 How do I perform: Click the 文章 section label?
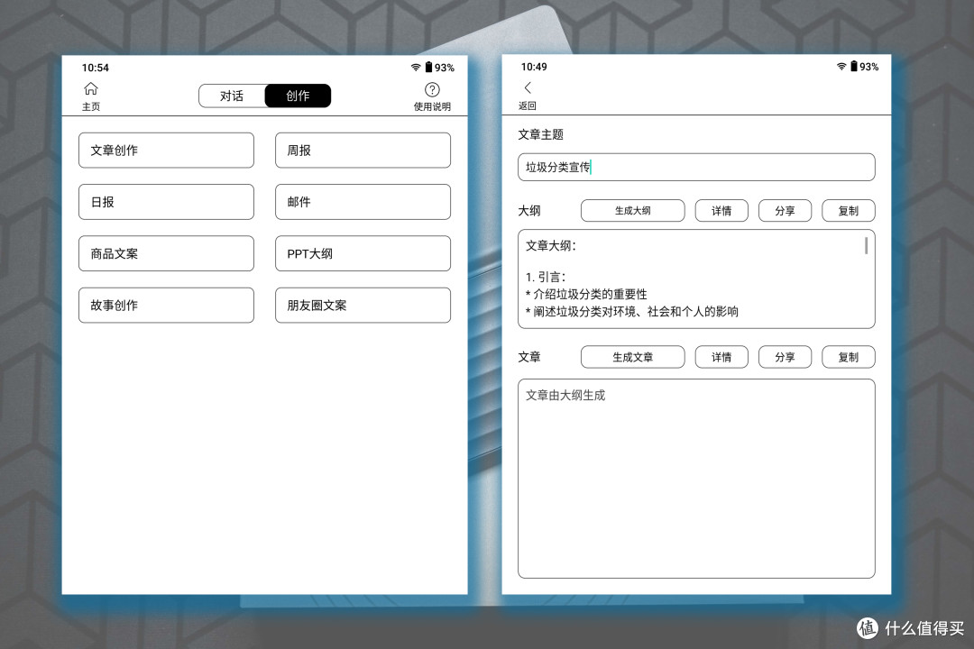[x=529, y=357]
